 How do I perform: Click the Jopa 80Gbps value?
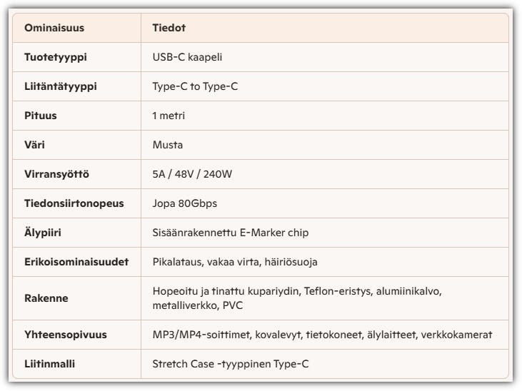point(185,203)
